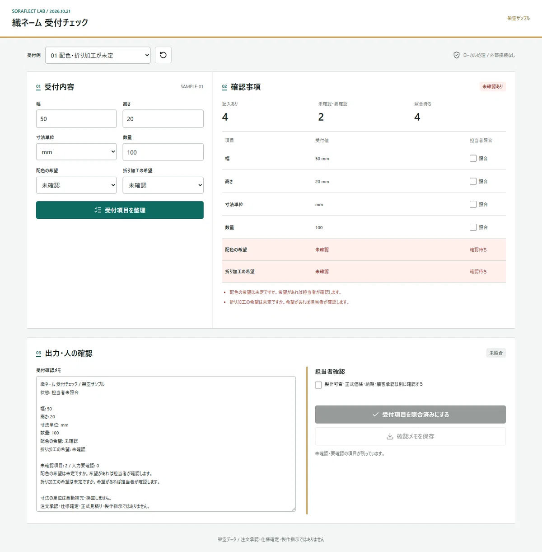The image size is (542, 552).
Task: Click the 未照合 status badge
Action: pyautogui.click(x=496, y=353)
